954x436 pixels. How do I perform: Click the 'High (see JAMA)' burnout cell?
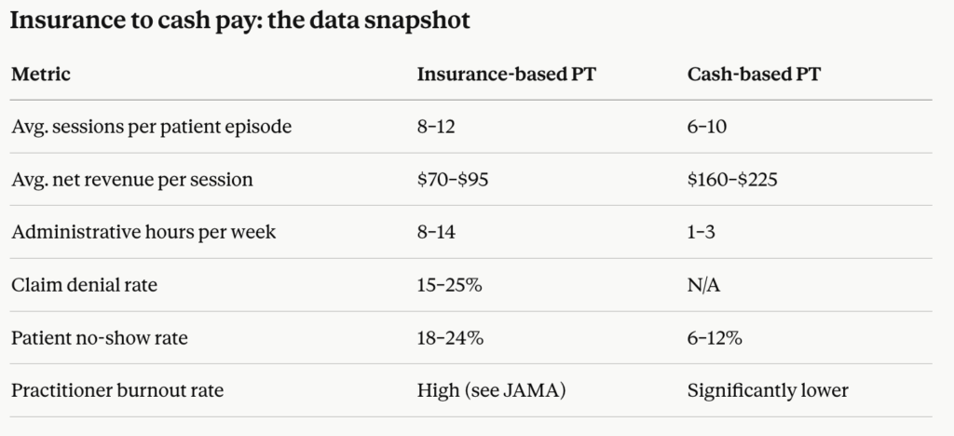(492, 391)
